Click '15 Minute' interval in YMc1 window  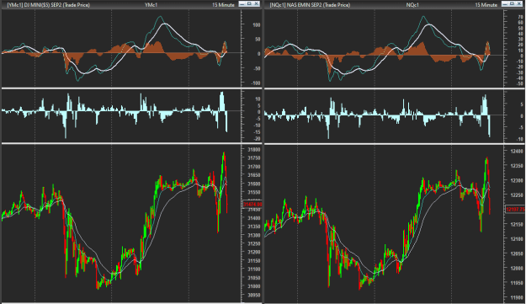point(223,5)
